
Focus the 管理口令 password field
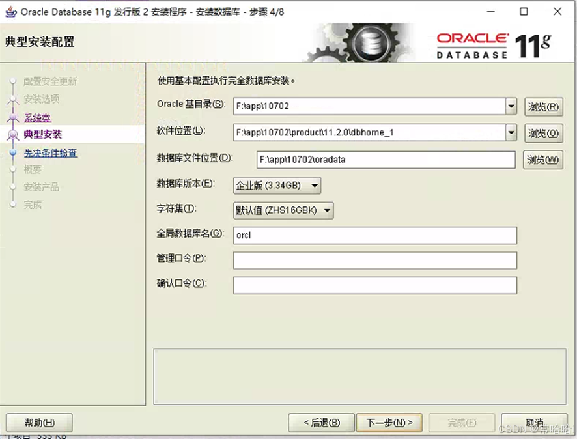[x=375, y=261]
